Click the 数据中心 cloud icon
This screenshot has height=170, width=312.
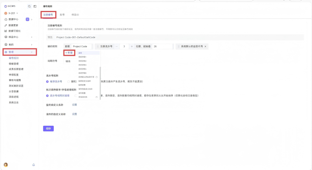(x=6, y=19)
